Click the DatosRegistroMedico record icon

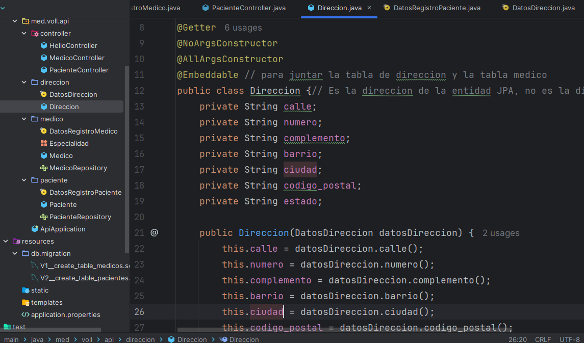pyautogui.click(x=43, y=131)
